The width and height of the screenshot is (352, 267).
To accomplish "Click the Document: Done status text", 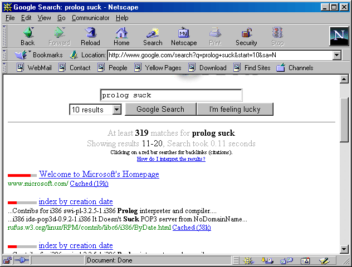I will 110,260.
